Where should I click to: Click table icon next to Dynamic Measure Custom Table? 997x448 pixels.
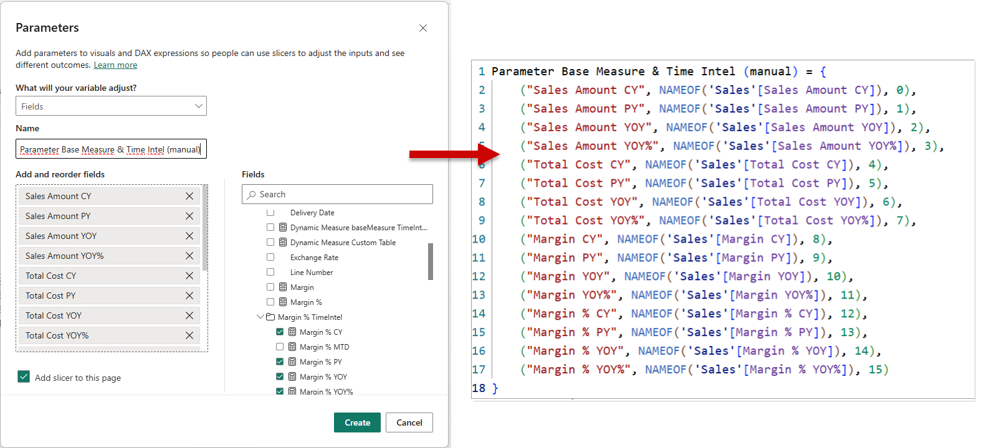(x=283, y=243)
